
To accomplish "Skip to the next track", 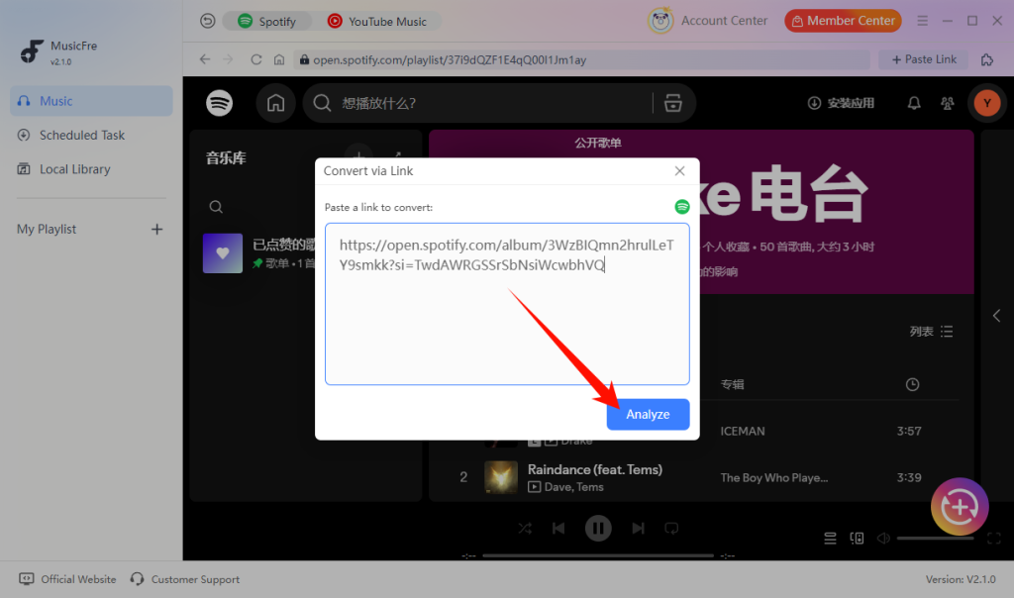I will coord(639,528).
